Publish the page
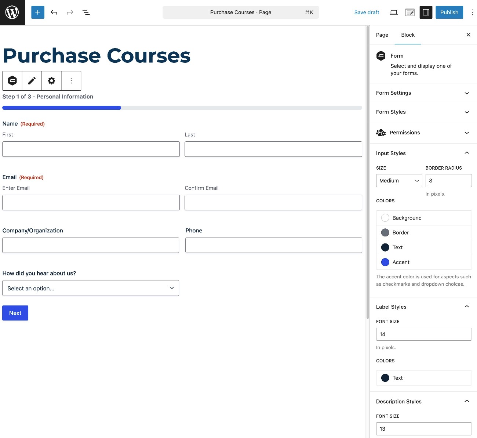Screen dimensions: 477x438 [x=449, y=12]
